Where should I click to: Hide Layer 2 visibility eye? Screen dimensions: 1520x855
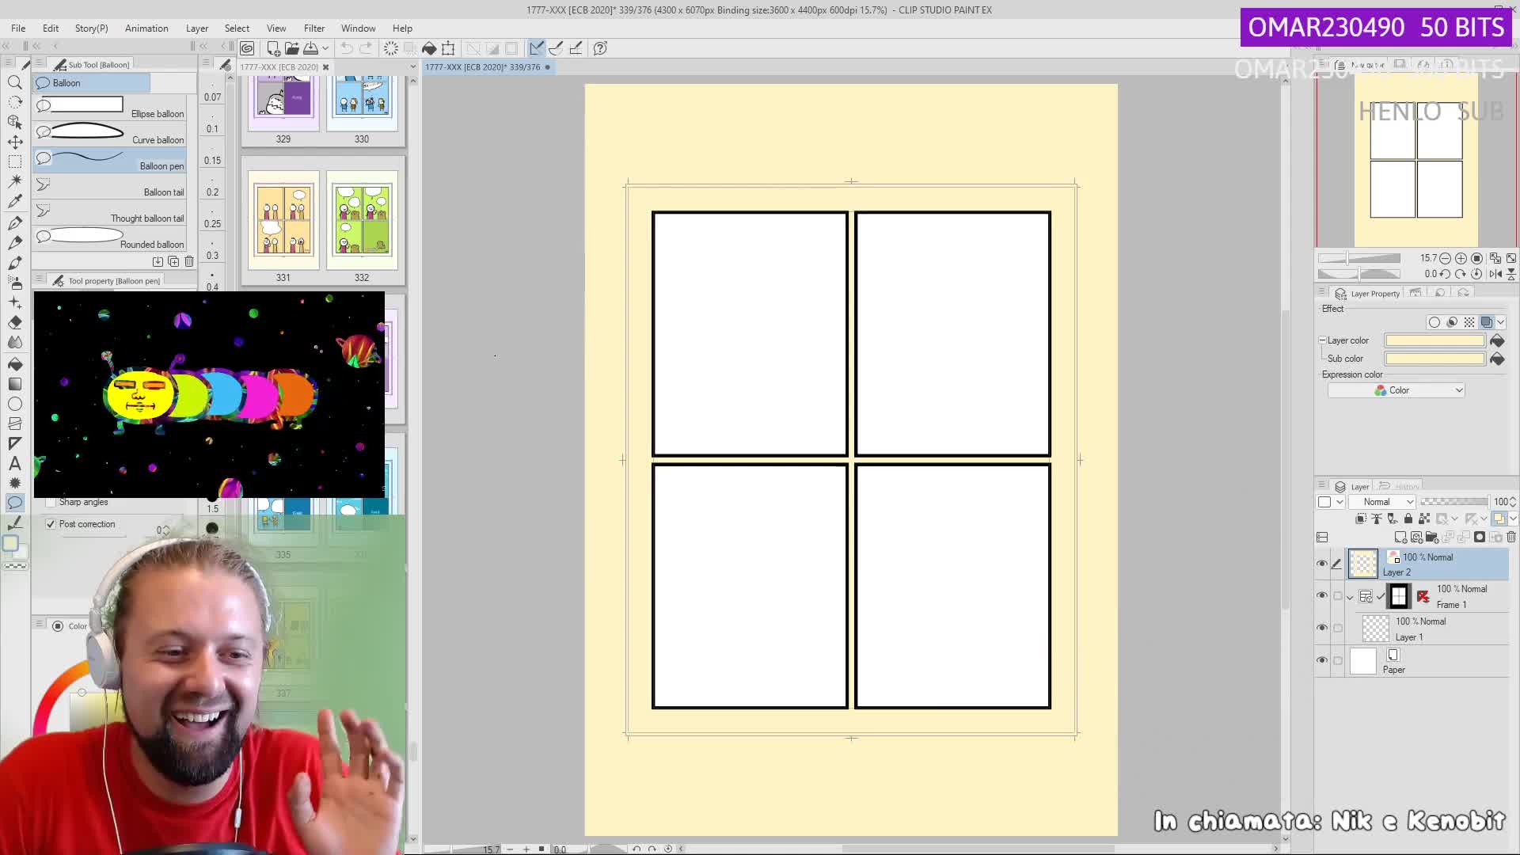pyautogui.click(x=1322, y=564)
